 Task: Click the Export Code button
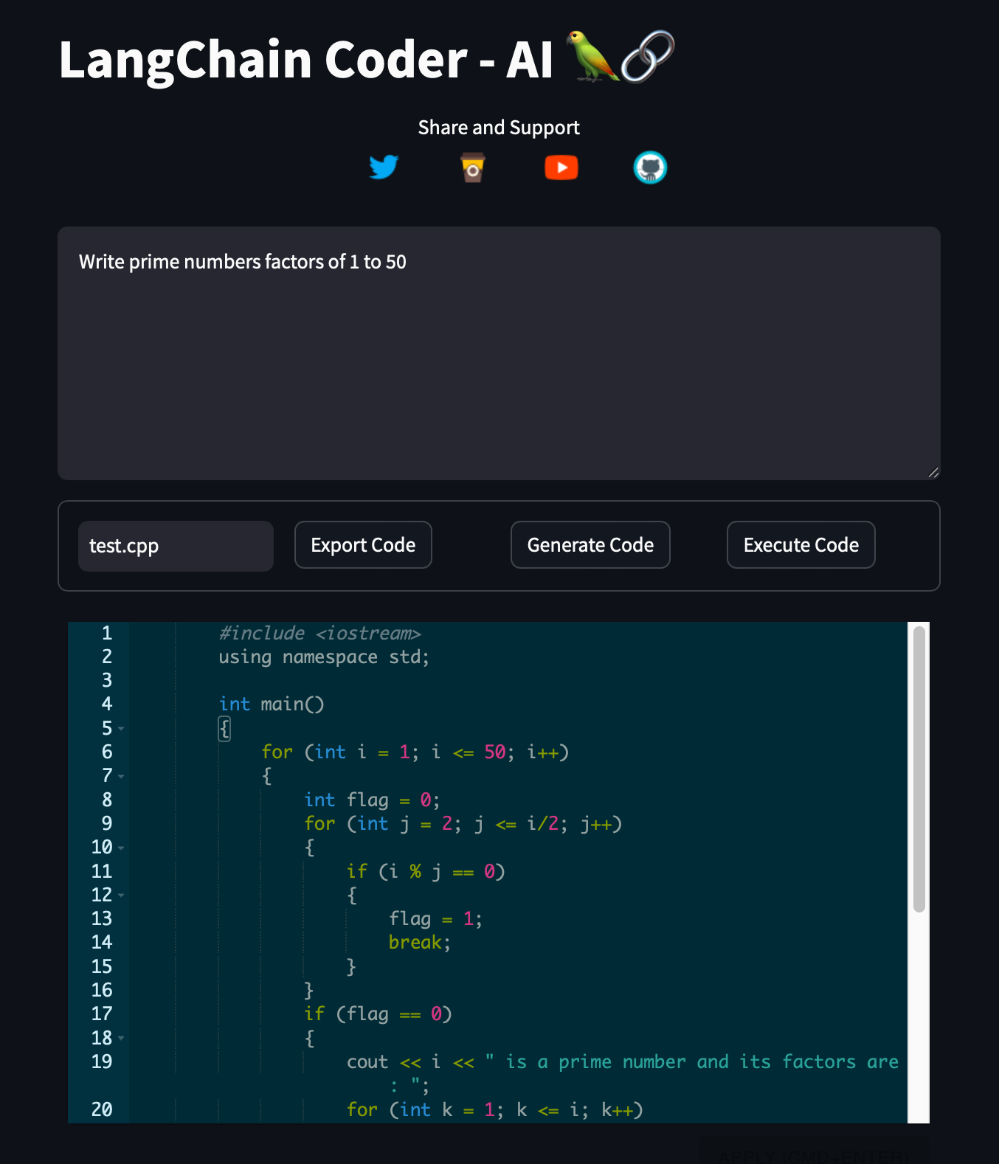pos(363,545)
